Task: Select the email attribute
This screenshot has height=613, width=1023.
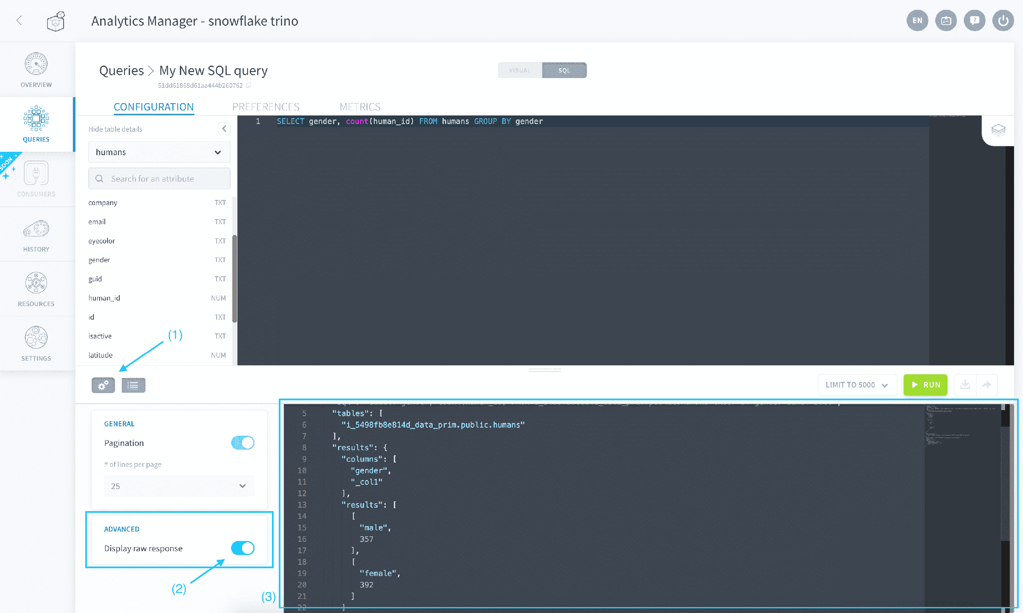Action: tap(157, 222)
